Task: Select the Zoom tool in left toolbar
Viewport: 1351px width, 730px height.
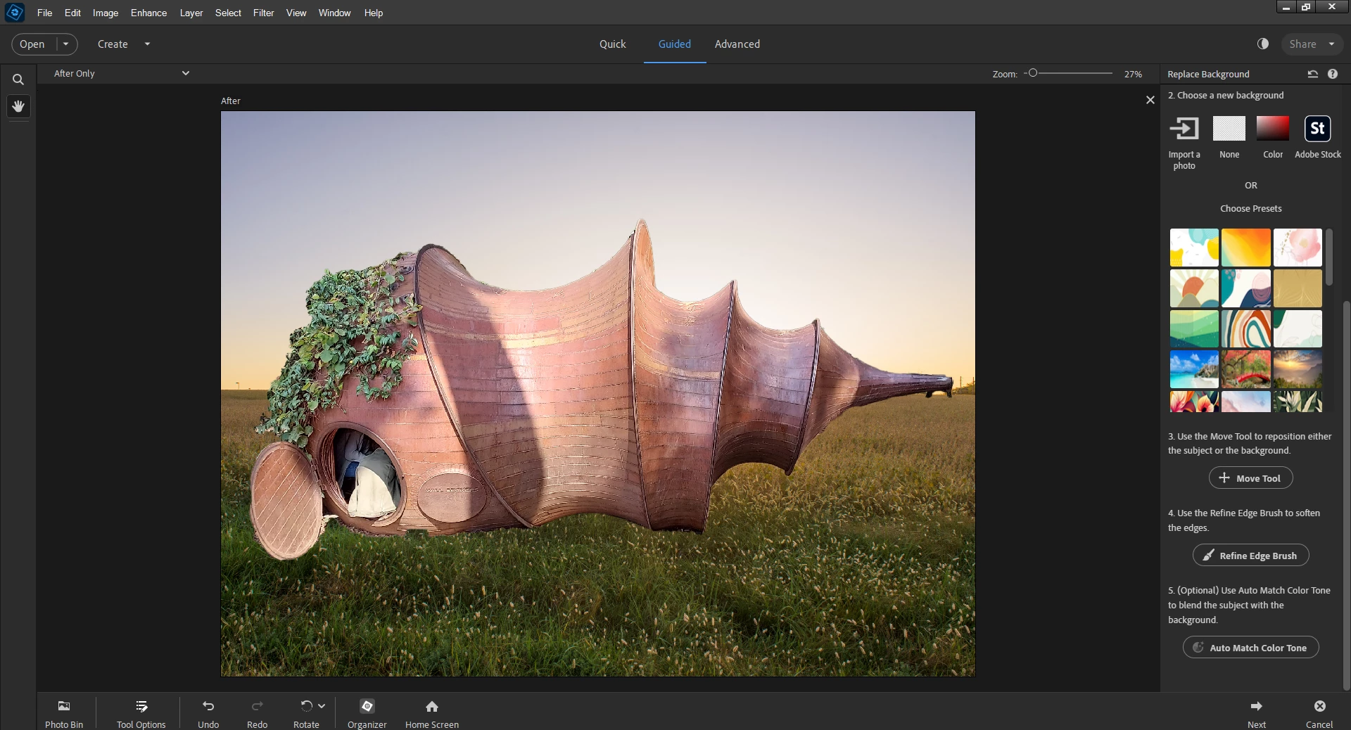Action: (x=18, y=79)
